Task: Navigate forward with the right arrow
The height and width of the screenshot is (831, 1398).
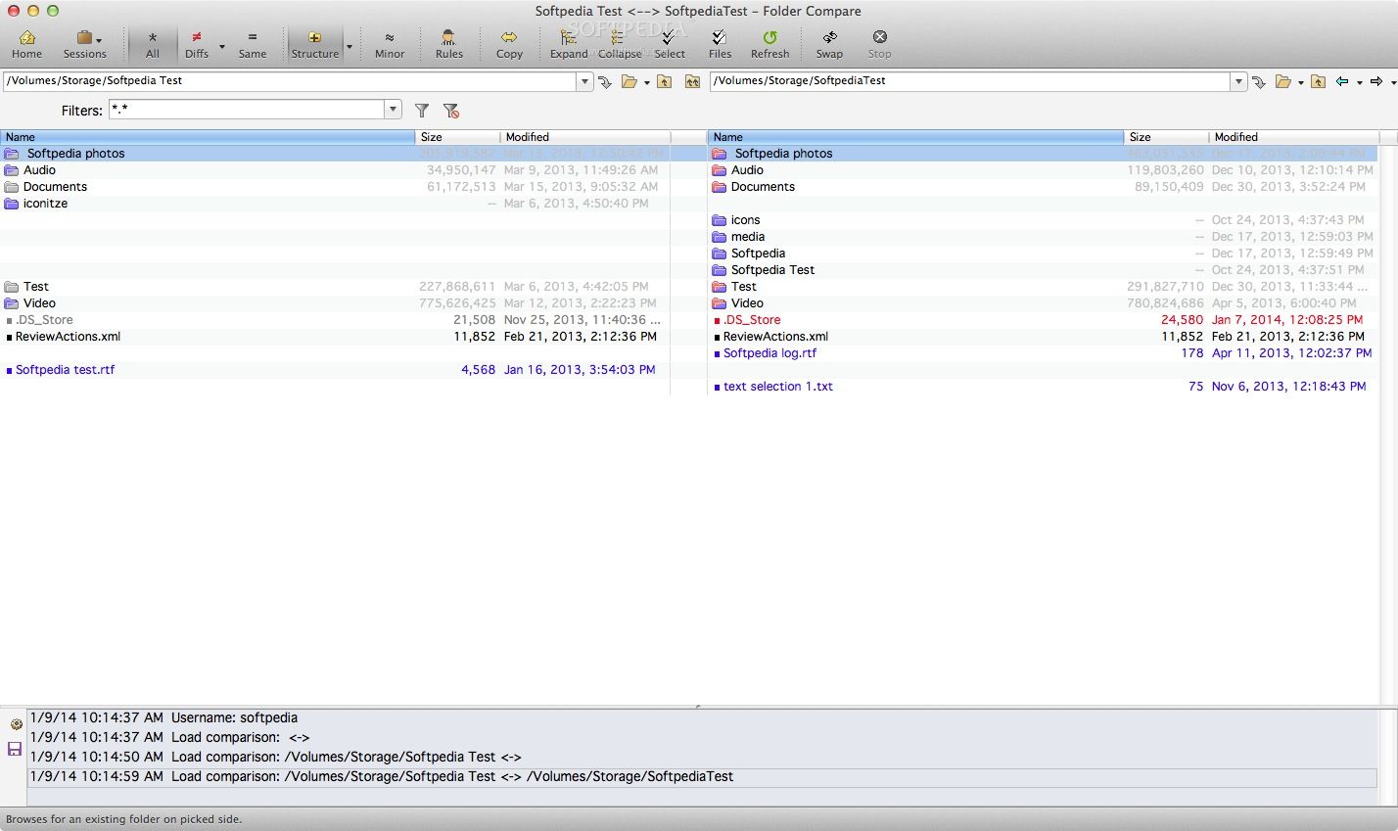Action: coord(1376,81)
